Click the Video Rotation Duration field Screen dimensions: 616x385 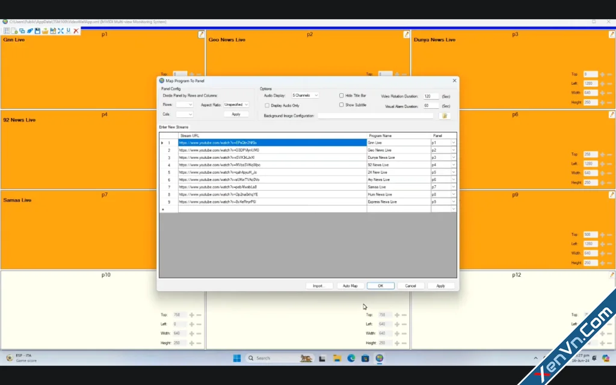click(431, 96)
